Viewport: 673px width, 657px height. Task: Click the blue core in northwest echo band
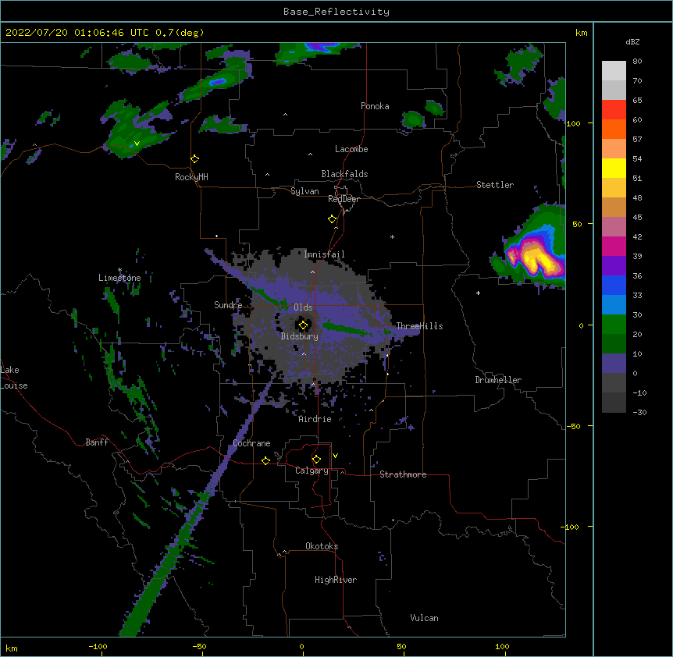click(218, 81)
